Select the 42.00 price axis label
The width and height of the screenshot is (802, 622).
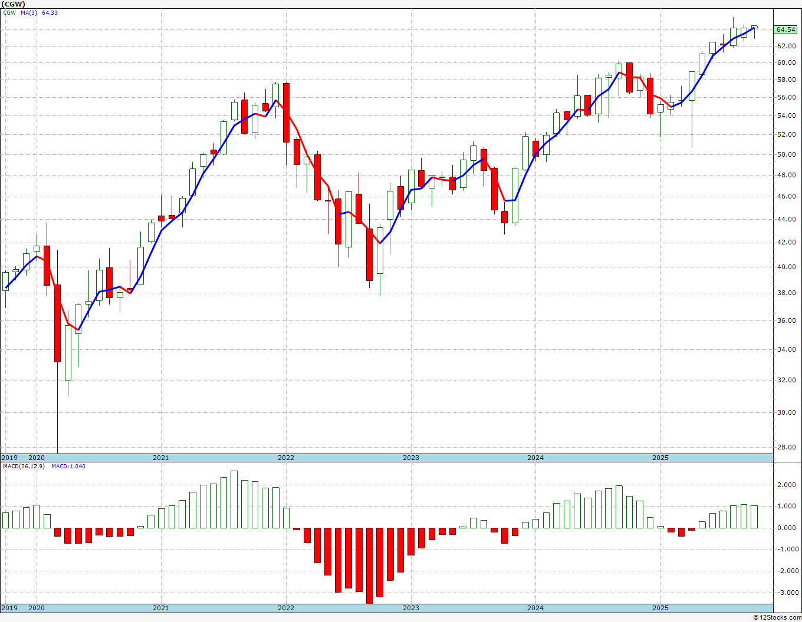(786, 242)
